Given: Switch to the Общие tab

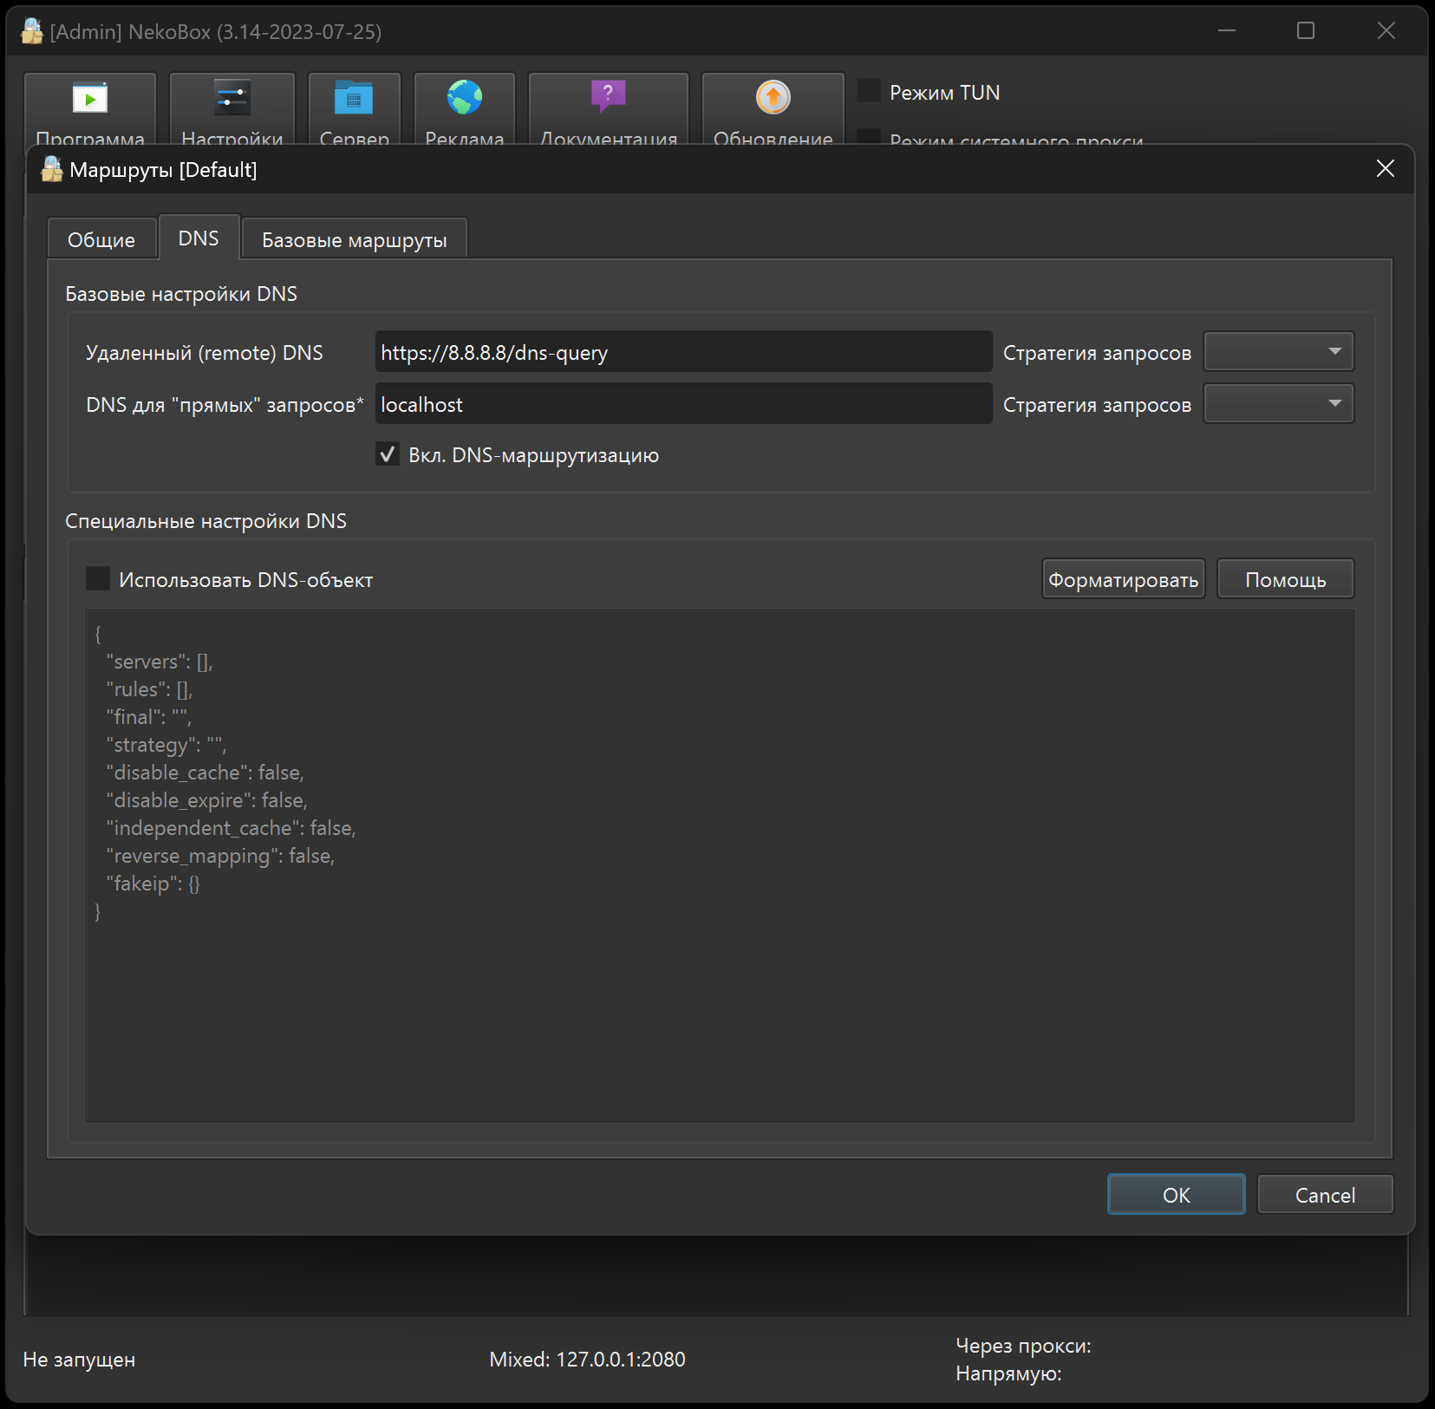Looking at the screenshot, I should [101, 239].
